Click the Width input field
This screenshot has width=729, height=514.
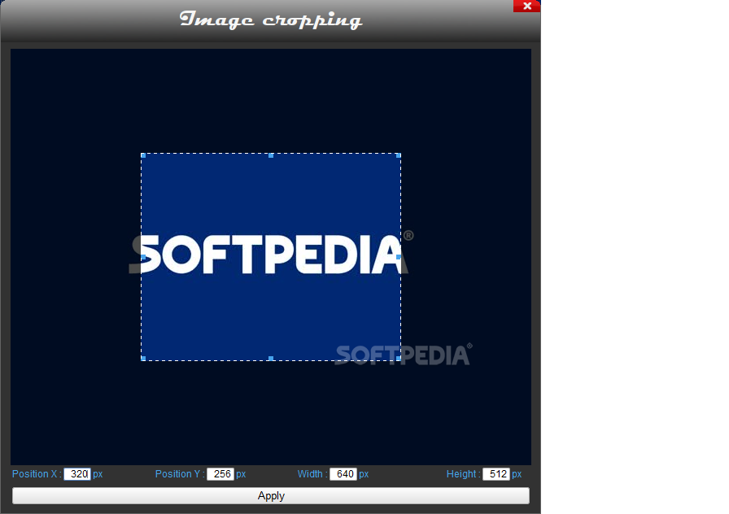343,474
